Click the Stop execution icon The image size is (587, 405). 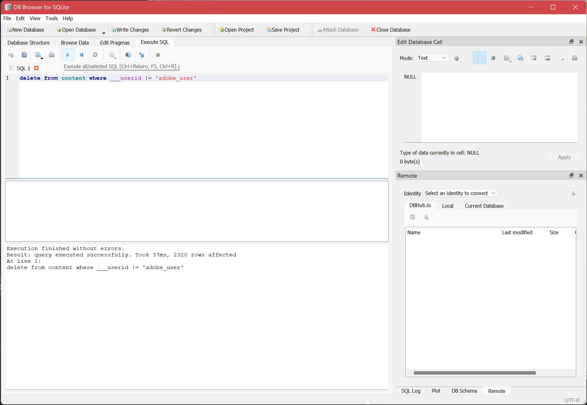(95, 55)
